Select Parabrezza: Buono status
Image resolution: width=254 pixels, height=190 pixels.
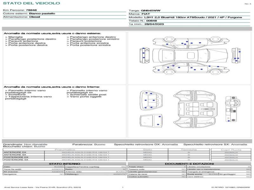[x=89, y=144]
